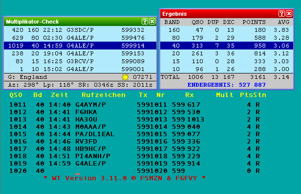
Task: Click the PtsStn column header
Action: (x=253, y=95)
